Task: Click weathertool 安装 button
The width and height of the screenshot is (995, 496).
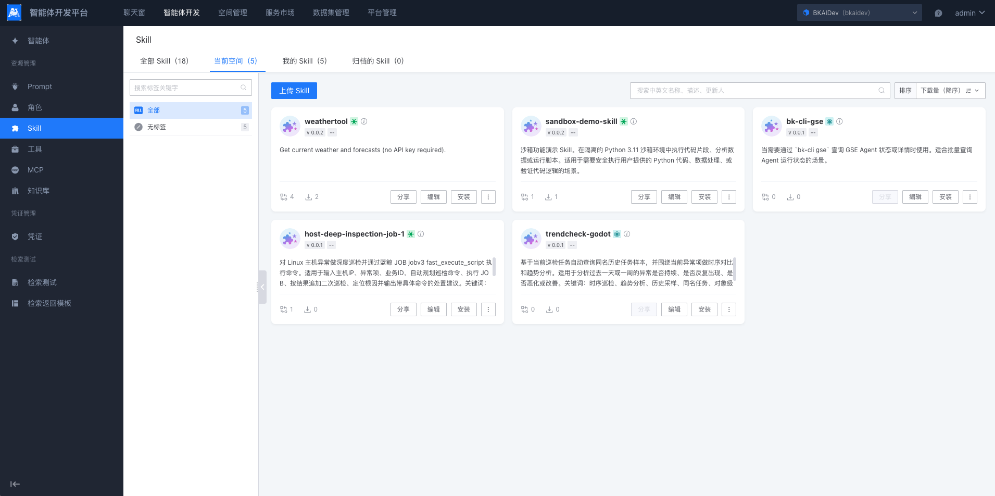Action: point(464,197)
